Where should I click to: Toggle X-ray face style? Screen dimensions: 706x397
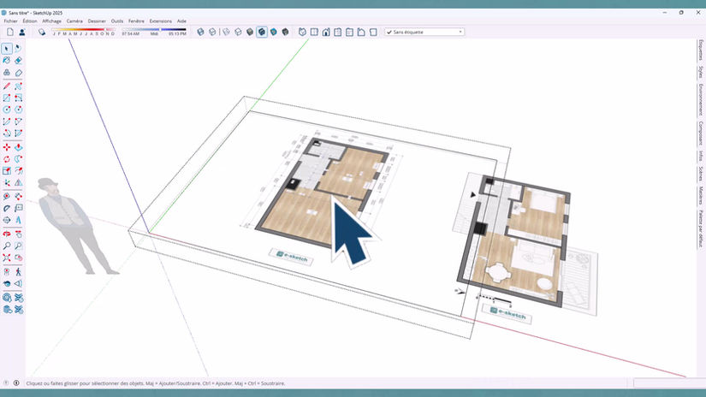(201, 32)
